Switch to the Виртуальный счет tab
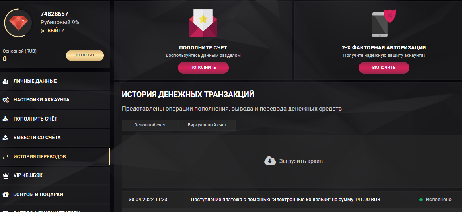Screen dimensions: 462x212 [x=207, y=125]
